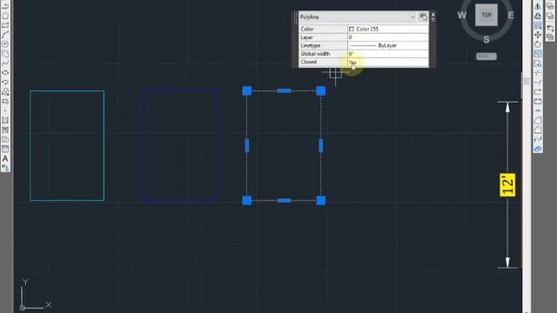Select the Blend Curves tool
This screenshot has width=557, height=313.
point(538,139)
